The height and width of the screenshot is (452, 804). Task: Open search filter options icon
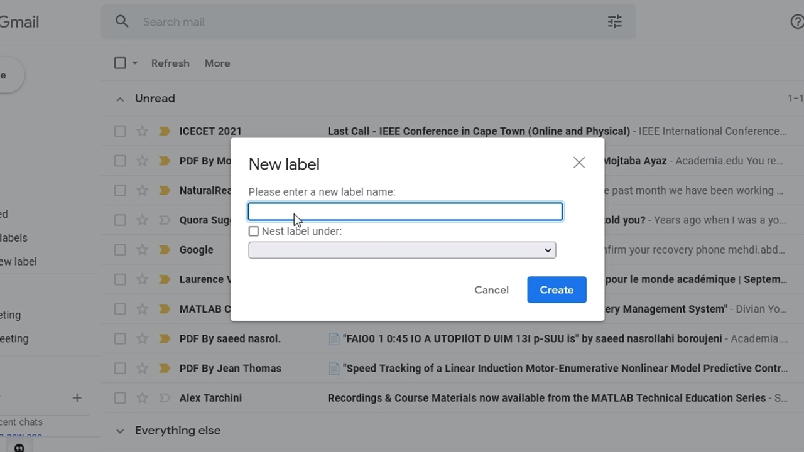614,22
